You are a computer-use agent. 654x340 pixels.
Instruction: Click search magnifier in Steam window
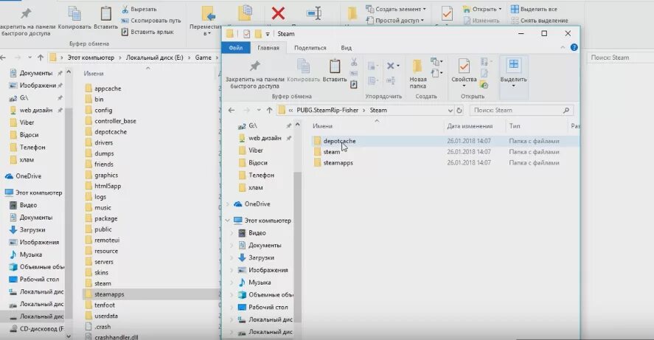pos(566,110)
